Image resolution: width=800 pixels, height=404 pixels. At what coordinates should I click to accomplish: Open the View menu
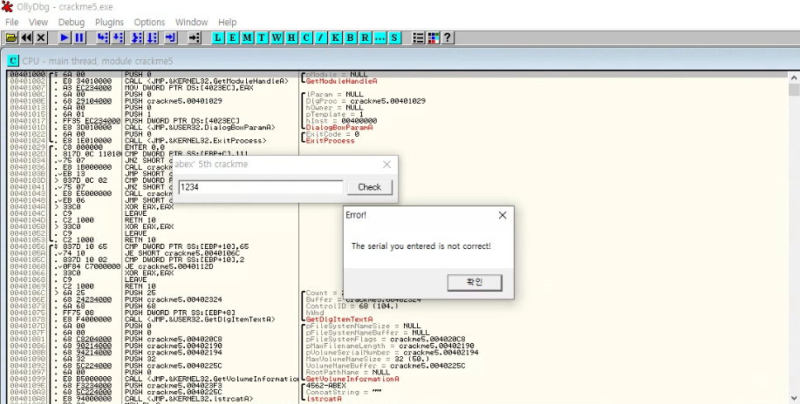pyautogui.click(x=38, y=23)
